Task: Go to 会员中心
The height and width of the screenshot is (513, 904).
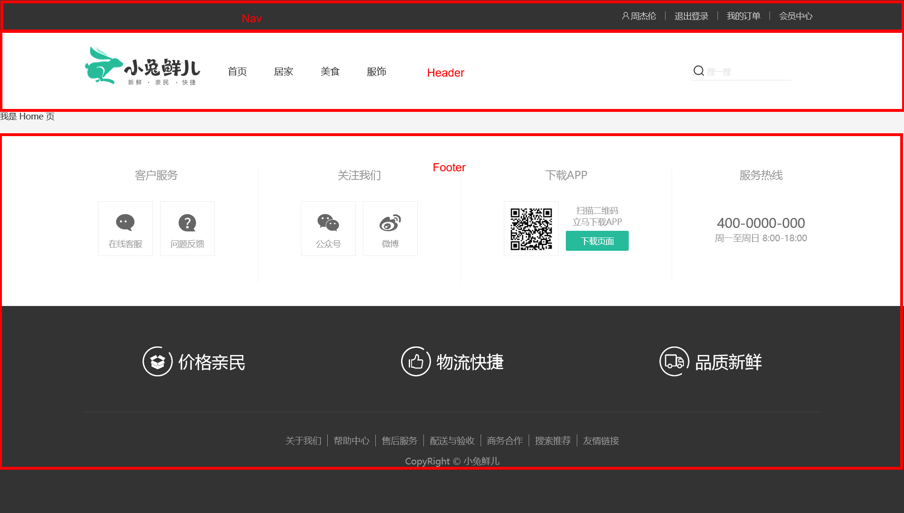Action: tap(795, 16)
